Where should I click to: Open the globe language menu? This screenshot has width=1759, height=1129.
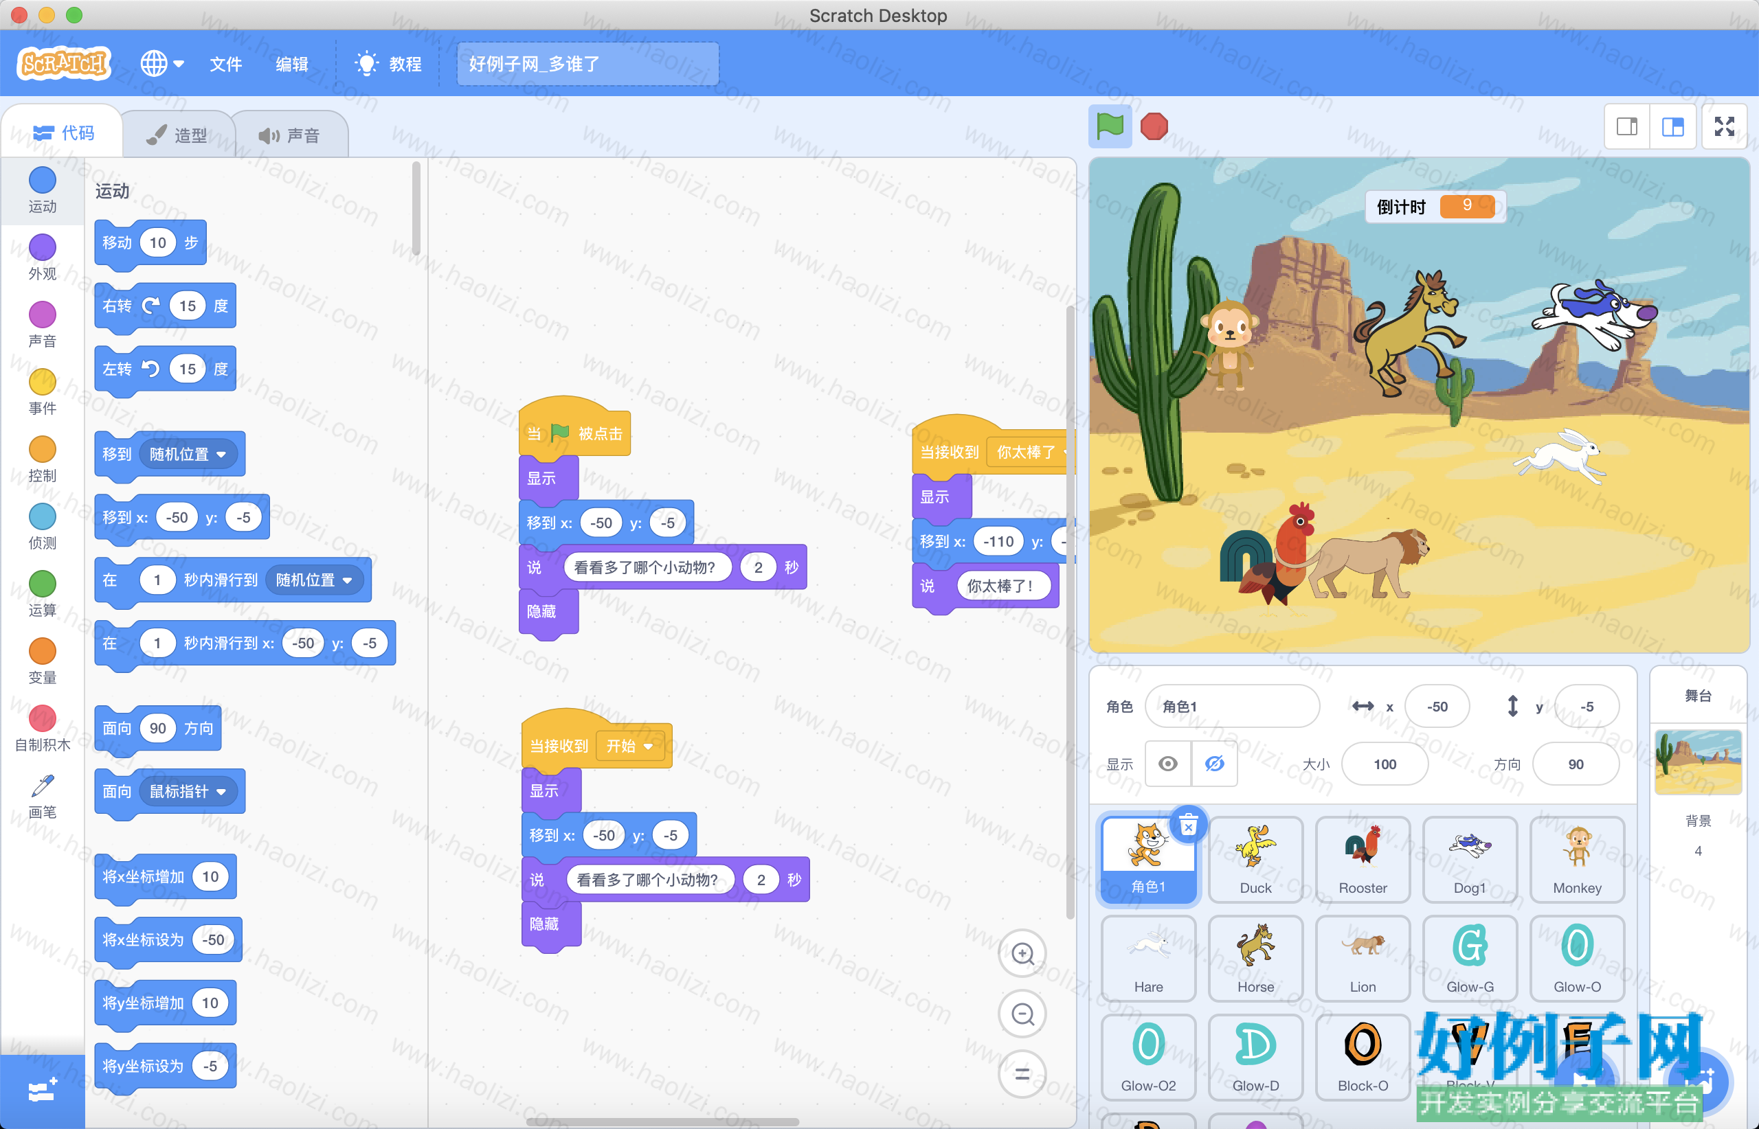coord(162,64)
